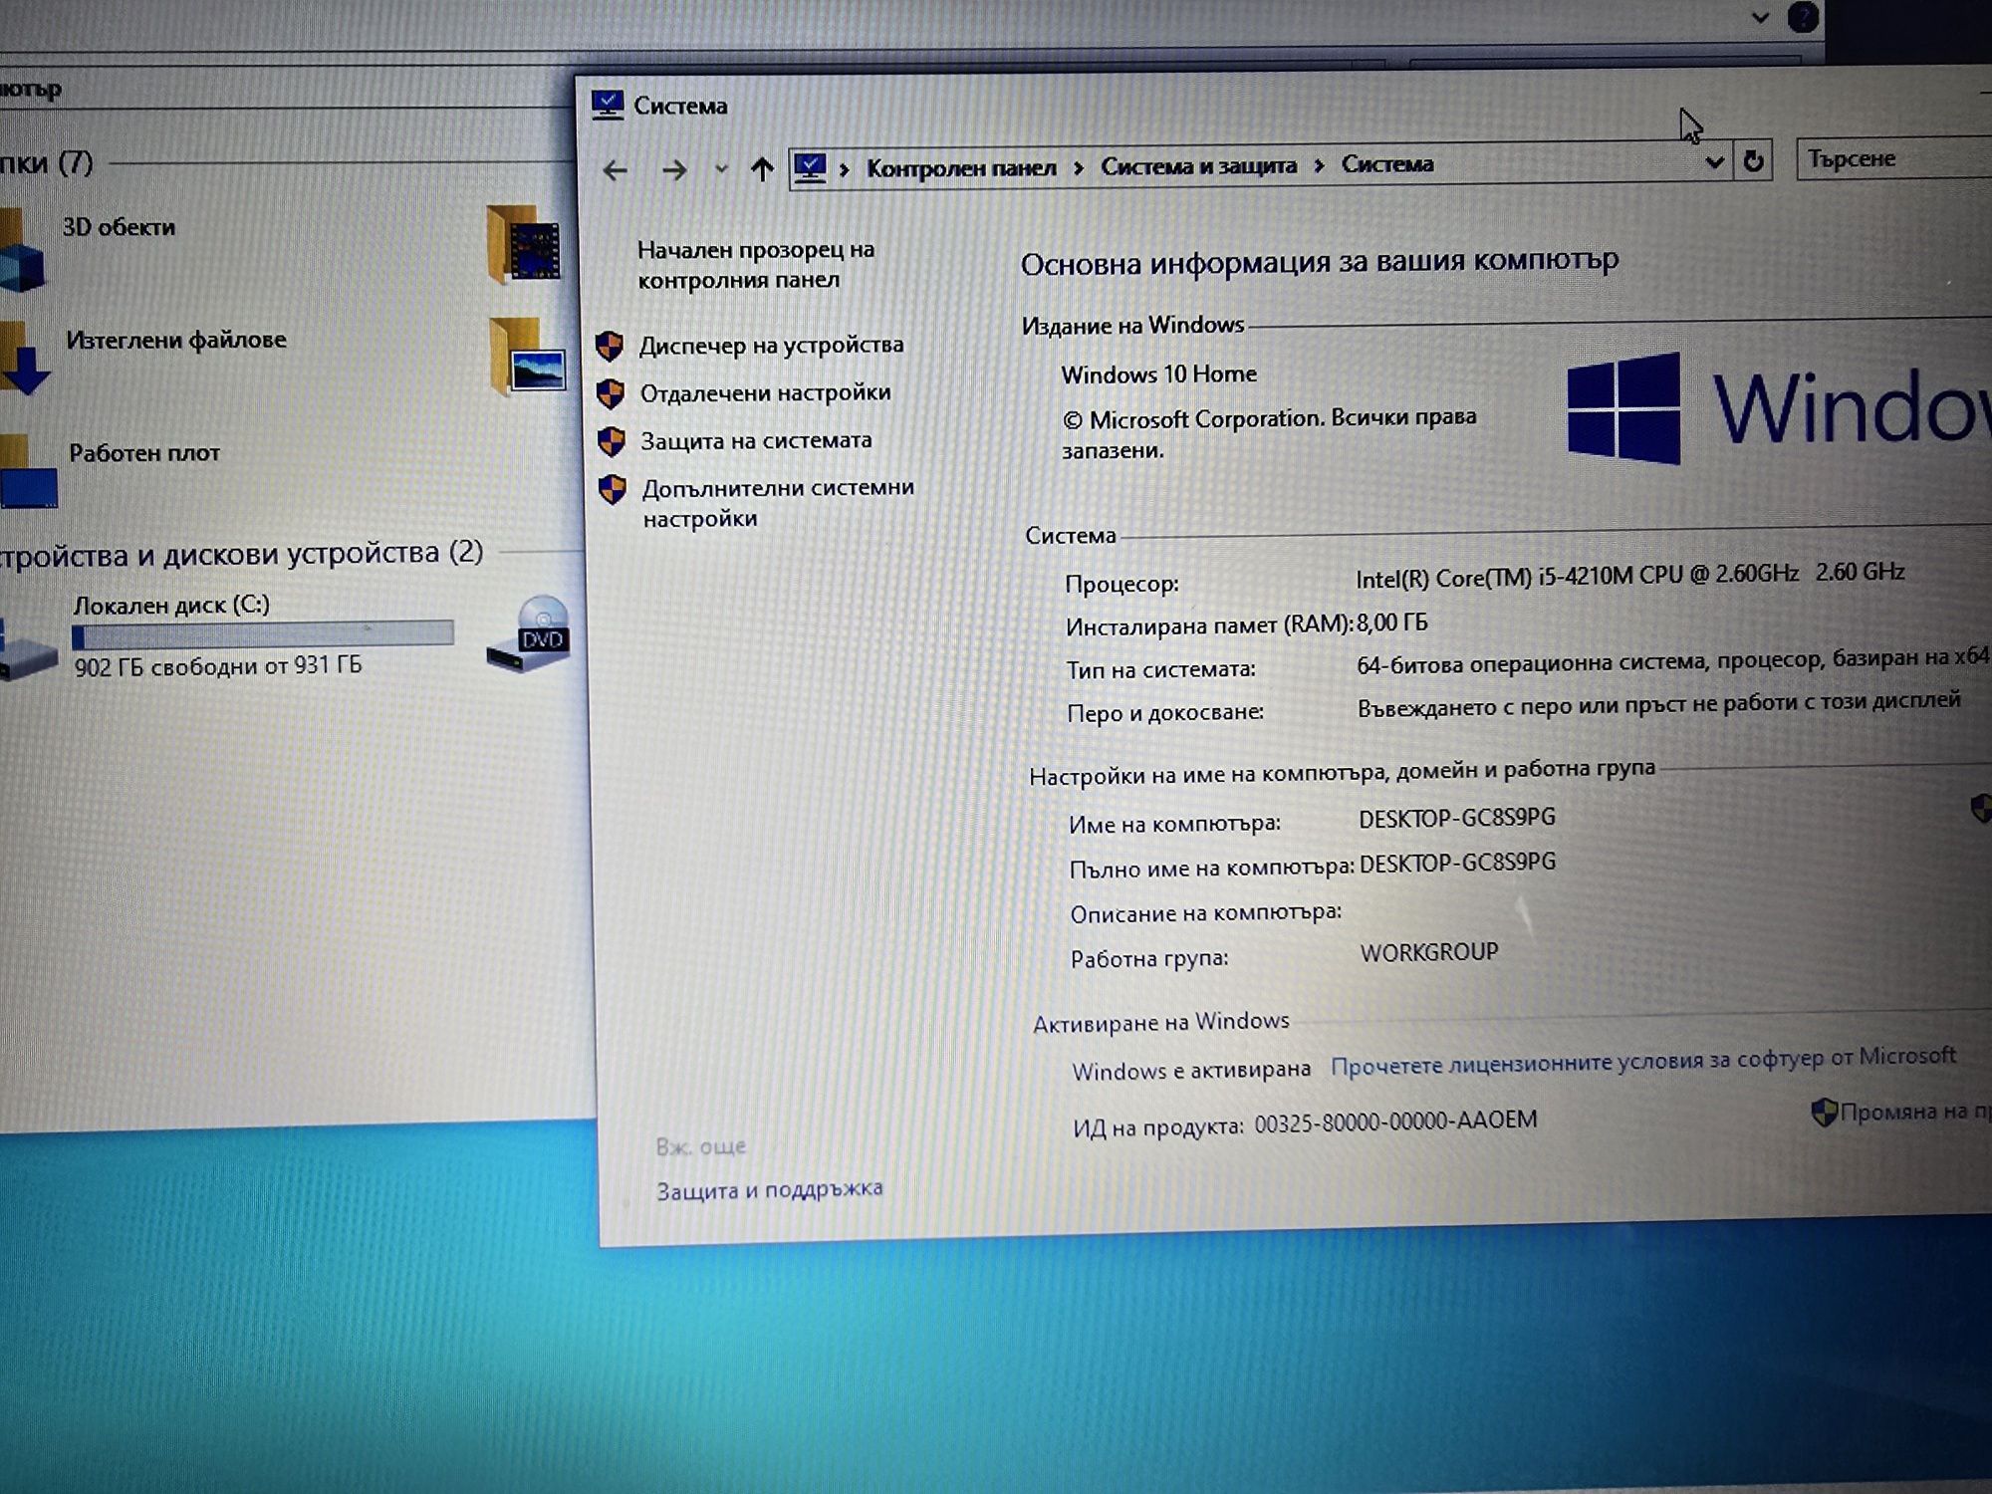Image resolution: width=1992 pixels, height=1494 pixels.
Task: Go up one level arrow
Action: coord(762,169)
